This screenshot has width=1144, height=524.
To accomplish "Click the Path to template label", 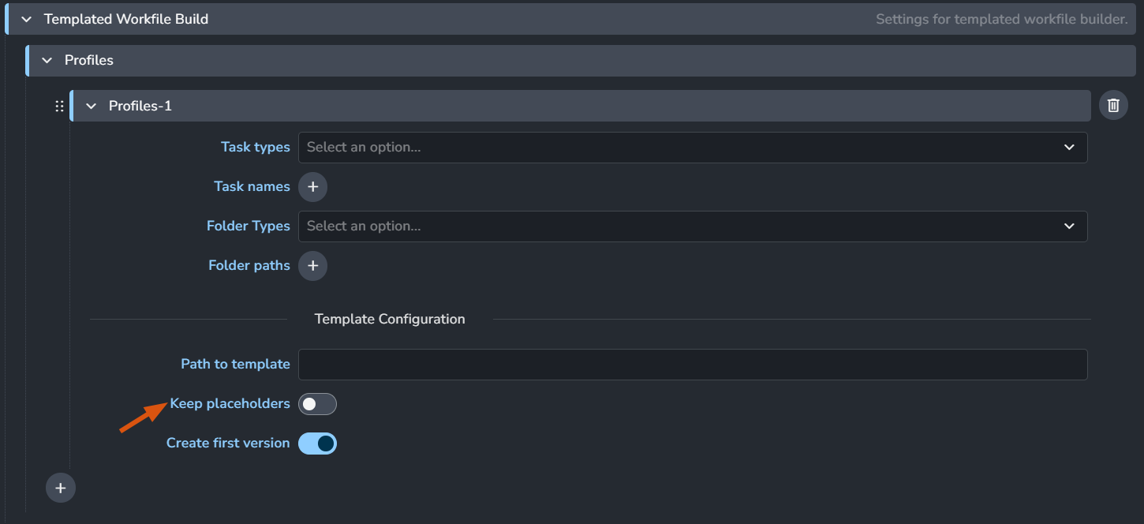I will pos(235,365).
